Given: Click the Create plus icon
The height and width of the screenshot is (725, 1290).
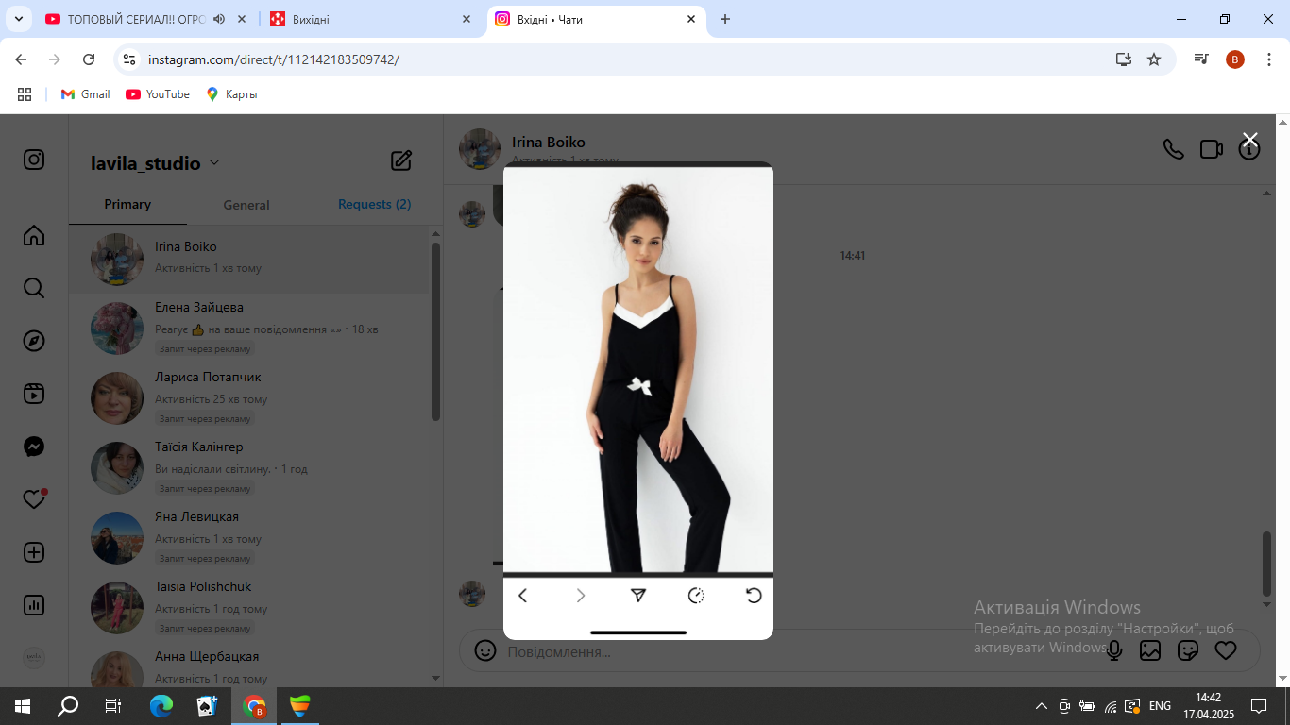Looking at the screenshot, I should [34, 552].
